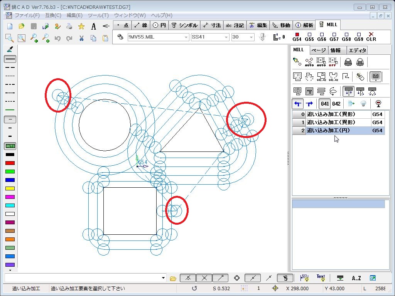Viewport: 395px width, 296px height.
Task: Open the tool diameter dropdown showing 30
Action: point(252,37)
